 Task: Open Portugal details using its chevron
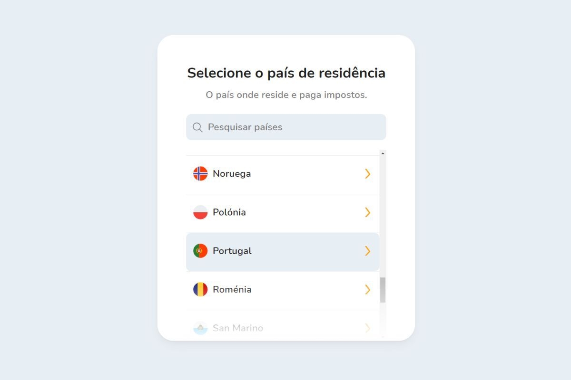[x=367, y=251]
